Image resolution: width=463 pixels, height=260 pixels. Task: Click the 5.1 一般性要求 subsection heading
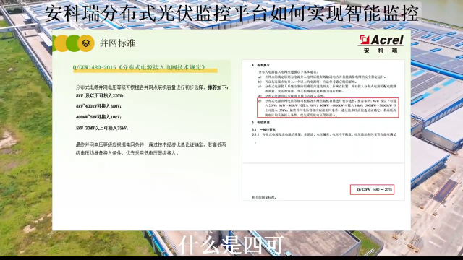(x=263, y=129)
